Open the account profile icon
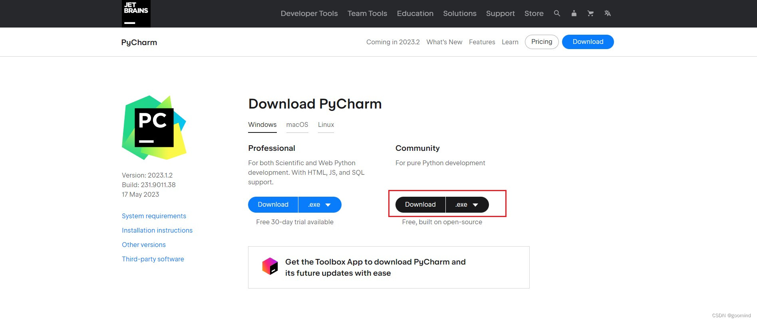 [574, 13]
